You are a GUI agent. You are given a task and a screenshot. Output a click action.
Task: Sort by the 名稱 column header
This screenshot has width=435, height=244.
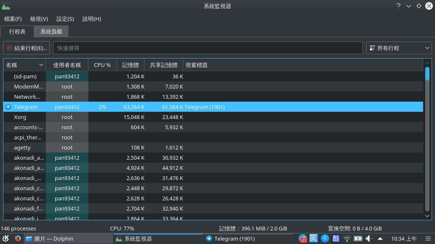24,65
